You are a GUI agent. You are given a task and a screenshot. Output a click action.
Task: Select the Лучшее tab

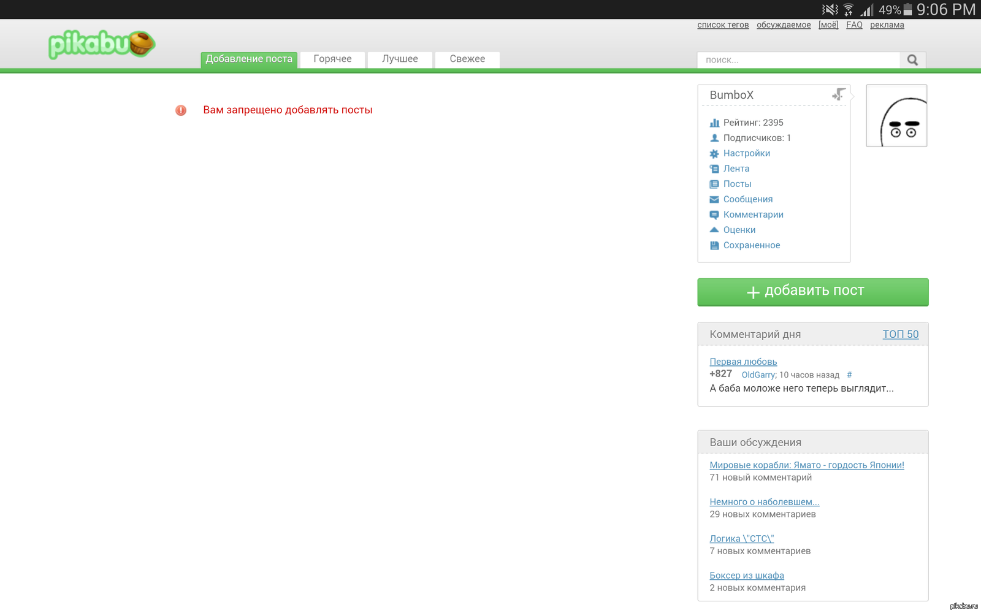tap(400, 59)
